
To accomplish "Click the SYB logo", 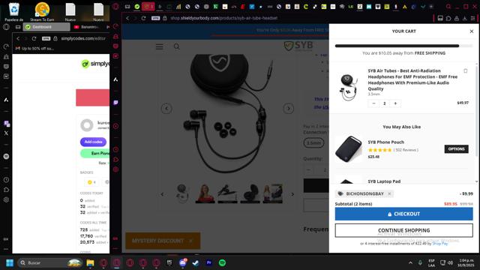I will pyautogui.click(x=298, y=46).
